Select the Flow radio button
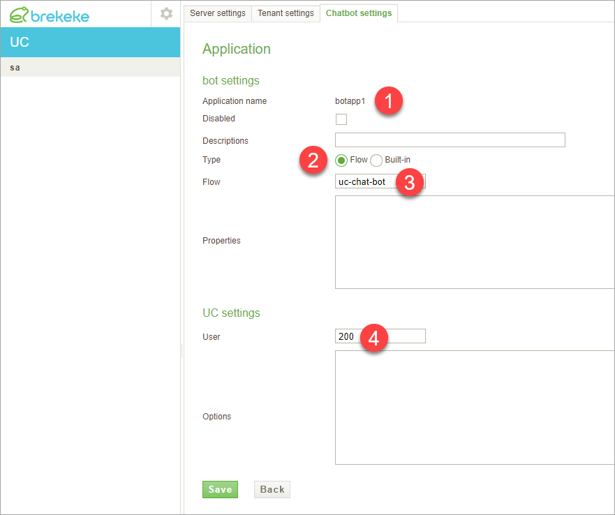This screenshot has width=615, height=515. click(x=340, y=160)
